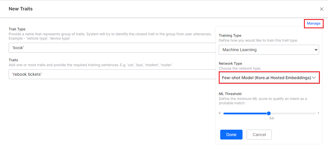The height and width of the screenshot is (147, 328).
Task: Open the Training Type dropdown
Action: [x=269, y=50]
